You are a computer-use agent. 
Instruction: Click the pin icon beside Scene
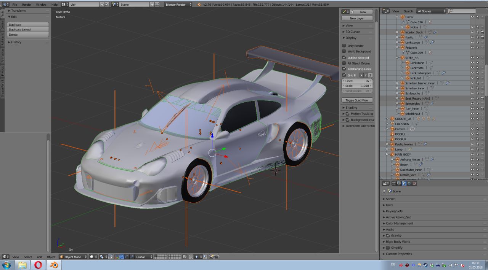(x=384, y=191)
